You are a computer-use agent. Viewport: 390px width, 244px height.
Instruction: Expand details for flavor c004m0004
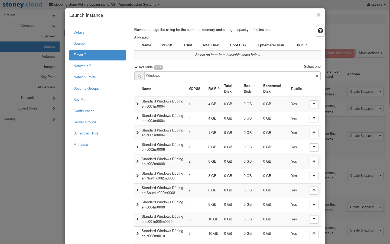[138, 118]
